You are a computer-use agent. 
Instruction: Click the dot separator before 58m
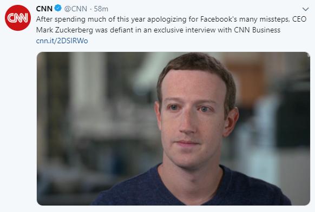[90, 9]
